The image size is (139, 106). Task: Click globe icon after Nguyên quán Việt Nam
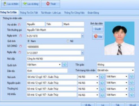coord(132,82)
